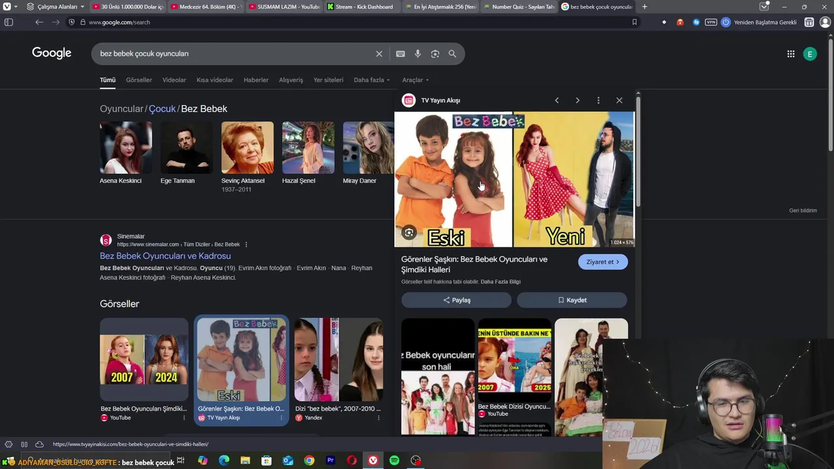Open options for YouTube 2007-2024 thumbnail
Image resolution: width=834 pixels, height=469 pixels.
(x=184, y=418)
